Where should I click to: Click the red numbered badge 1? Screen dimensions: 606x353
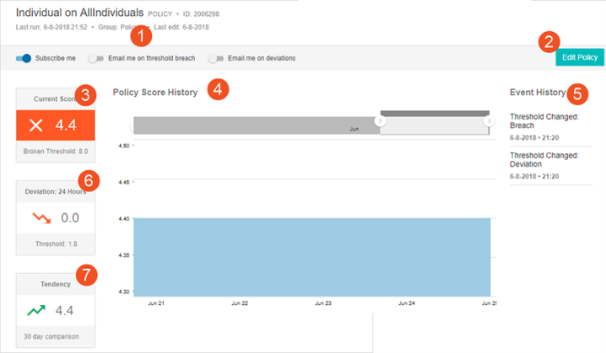click(141, 36)
